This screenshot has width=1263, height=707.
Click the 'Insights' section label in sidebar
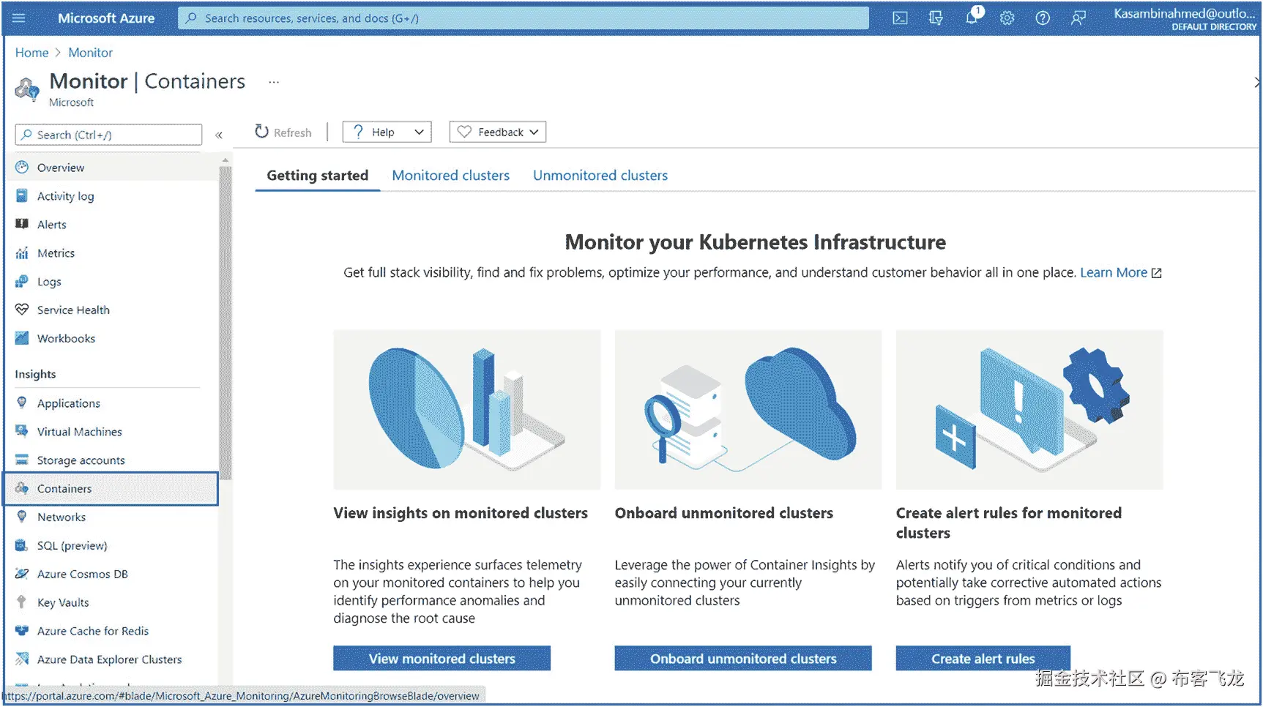tap(35, 374)
